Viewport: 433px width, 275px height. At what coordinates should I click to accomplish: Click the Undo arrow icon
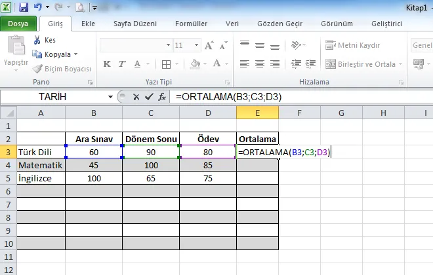pyautogui.click(x=38, y=8)
